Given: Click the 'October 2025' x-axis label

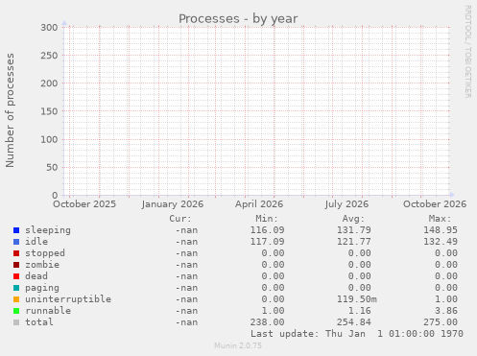Looking at the screenshot, I should (84, 204).
